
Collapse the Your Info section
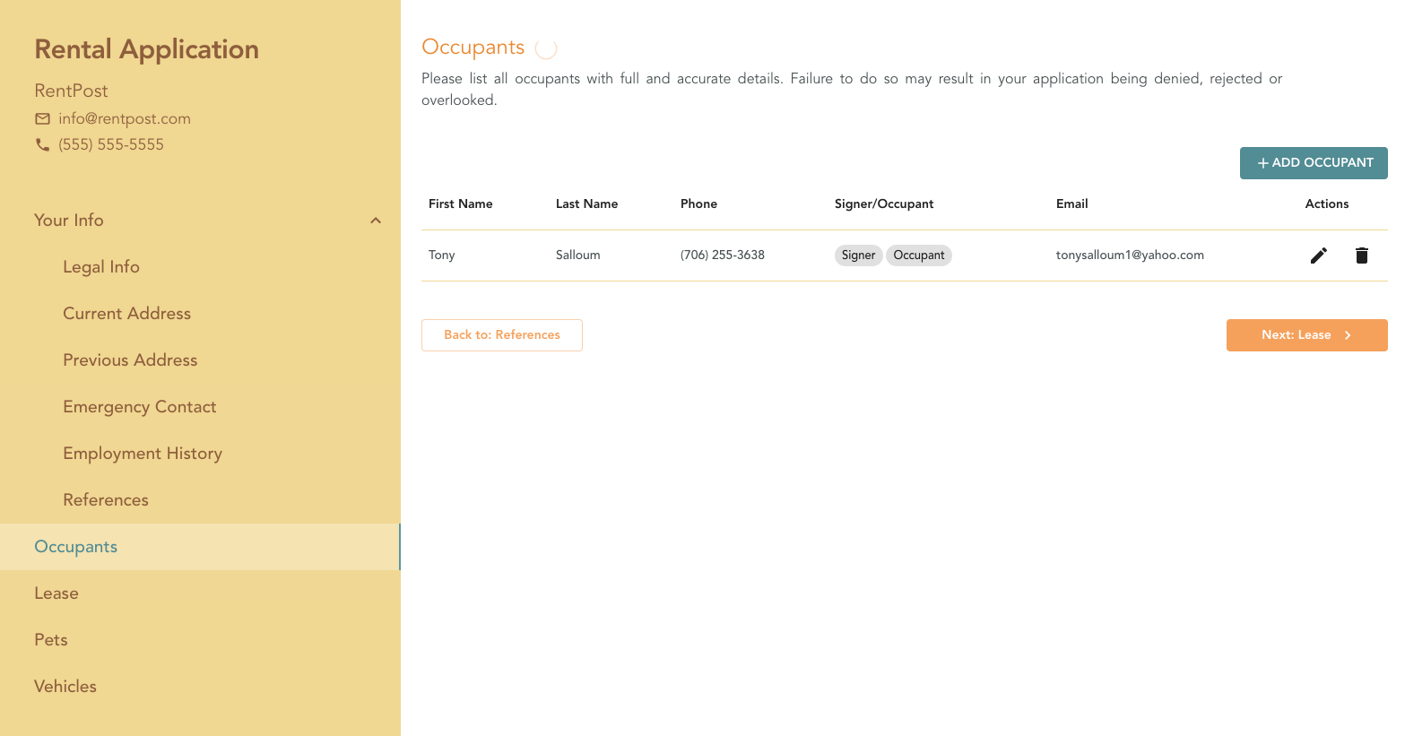[375, 220]
